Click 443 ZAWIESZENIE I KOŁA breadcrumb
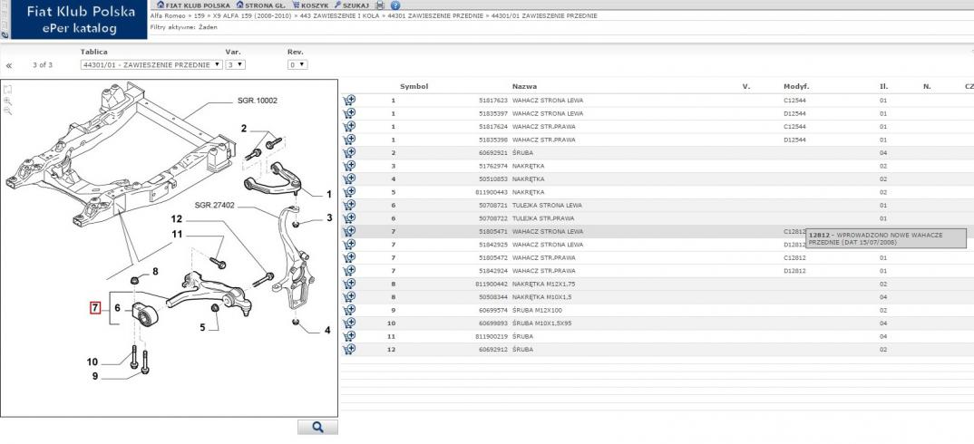 [x=340, y=15]
